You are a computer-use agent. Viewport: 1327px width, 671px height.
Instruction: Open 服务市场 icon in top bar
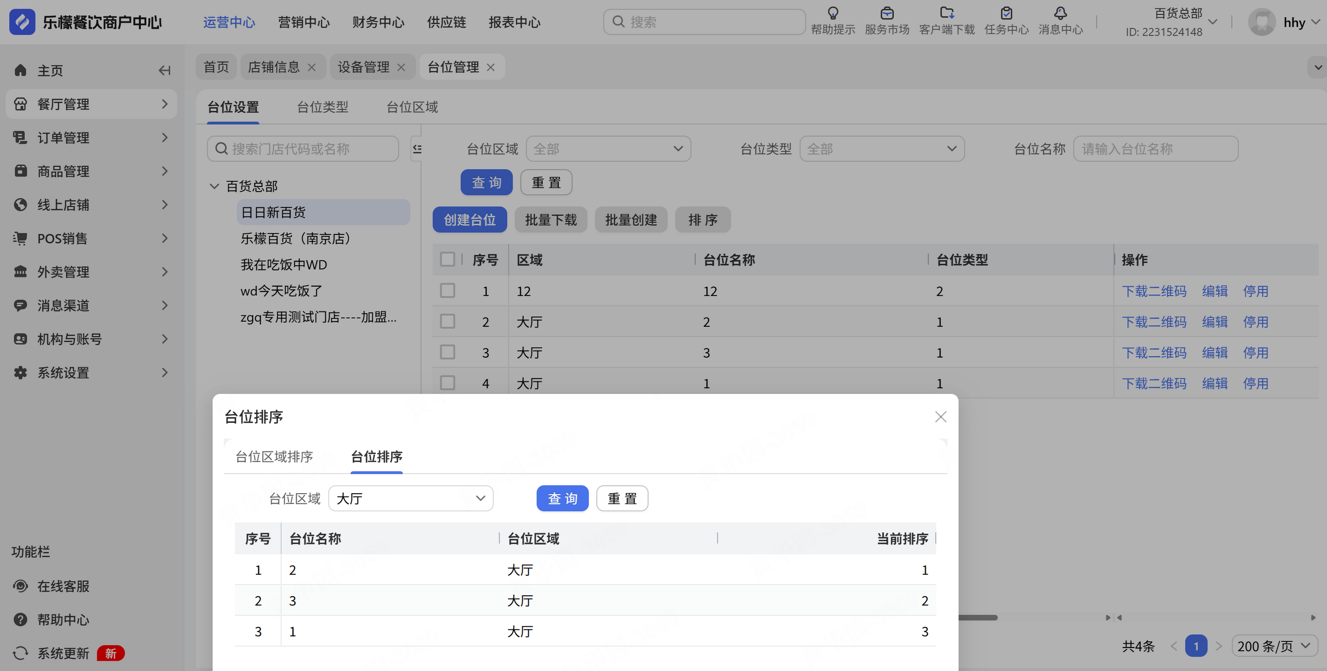click(x=886, y=13)
